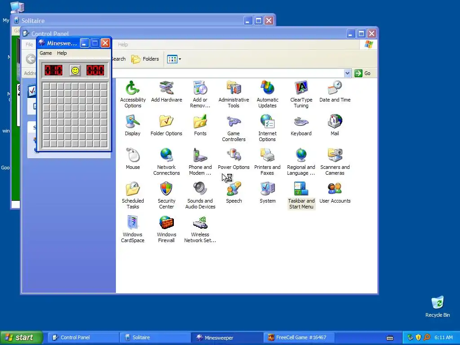Viewport: 460px width, 345px height.
Task: Click the Minesweeper mine counter display
Action: [x=53, y=71]
